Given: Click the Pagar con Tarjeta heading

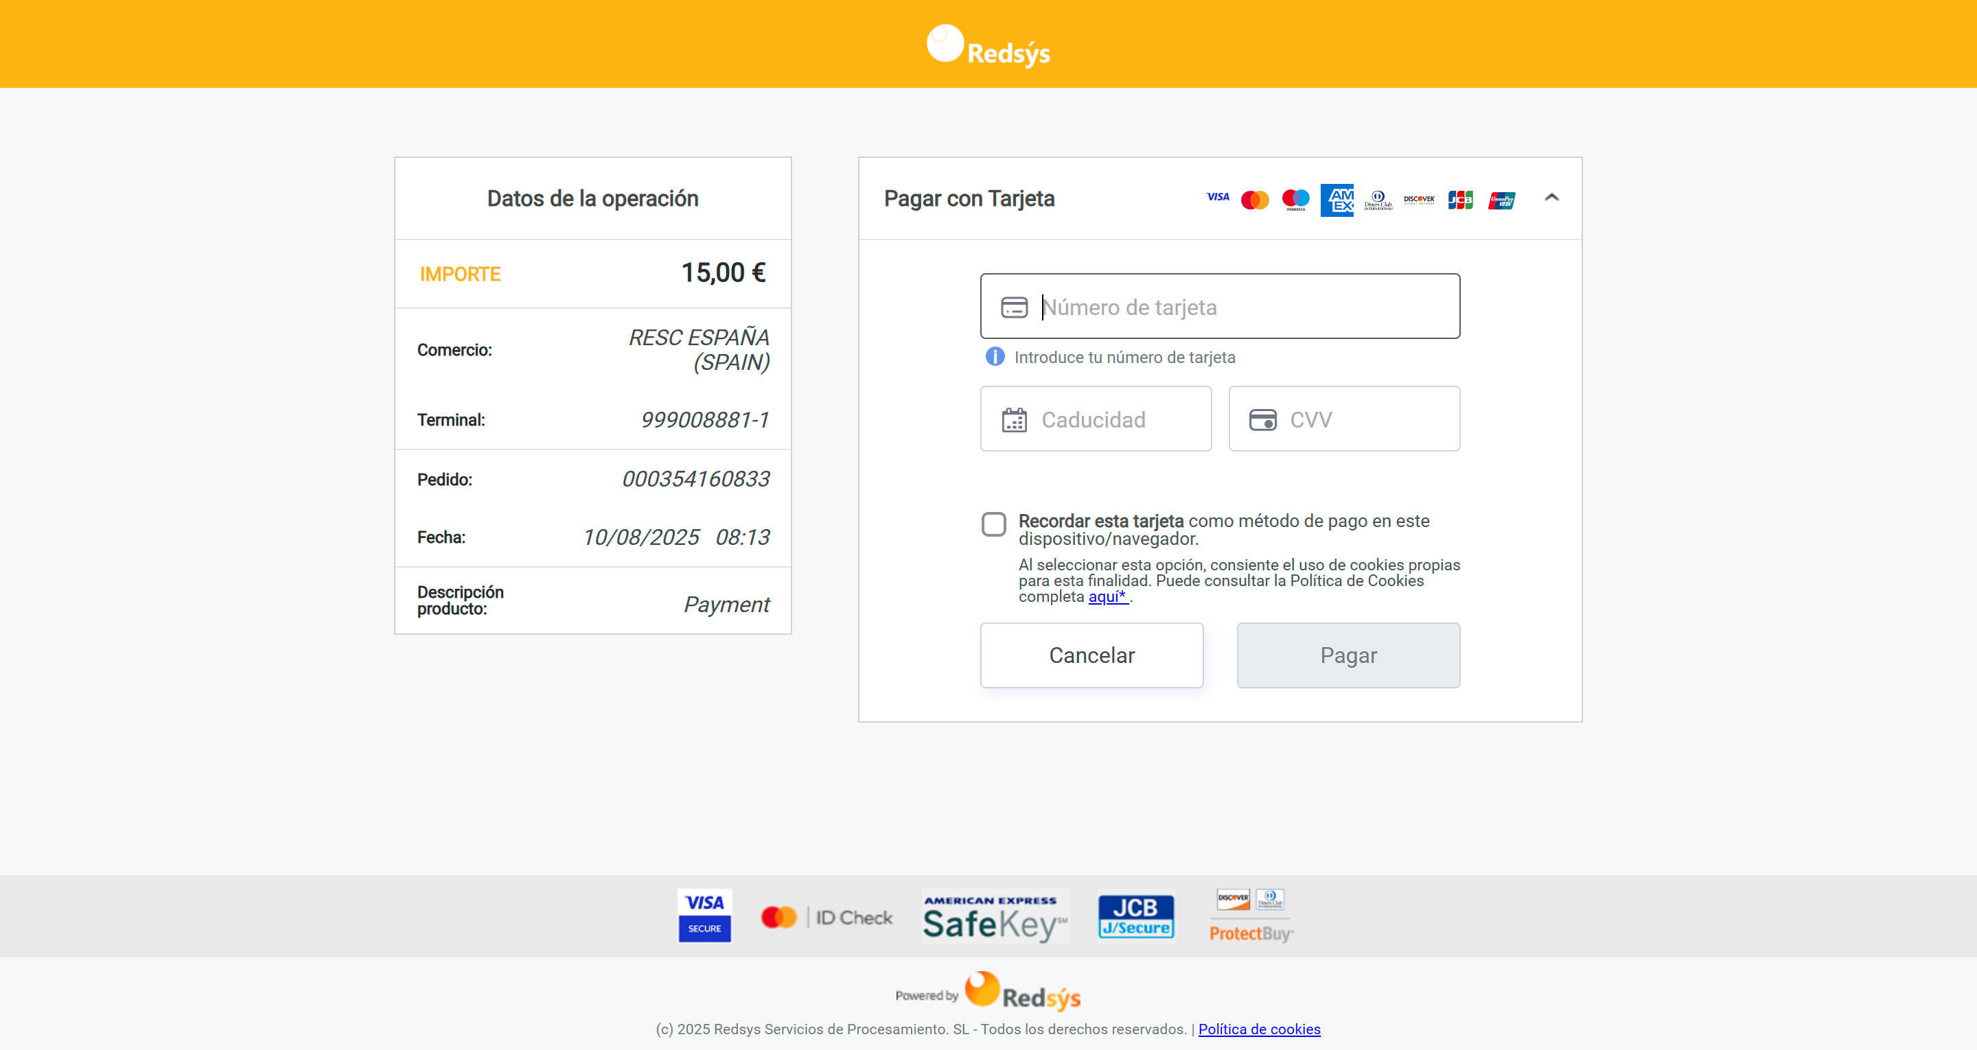Looking at the screenshot, I should pyautogui.click(x=969, y=199).
